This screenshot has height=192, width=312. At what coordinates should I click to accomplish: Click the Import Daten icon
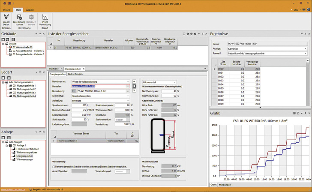6,17
